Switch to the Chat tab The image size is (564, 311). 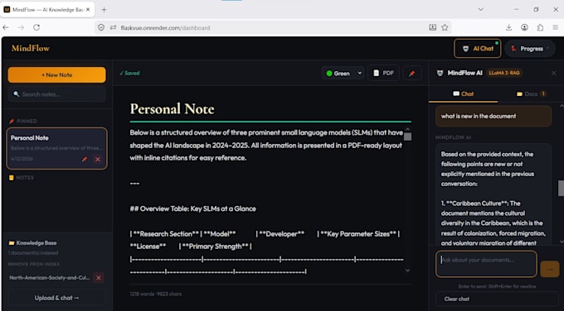click(x=463, y=94)
